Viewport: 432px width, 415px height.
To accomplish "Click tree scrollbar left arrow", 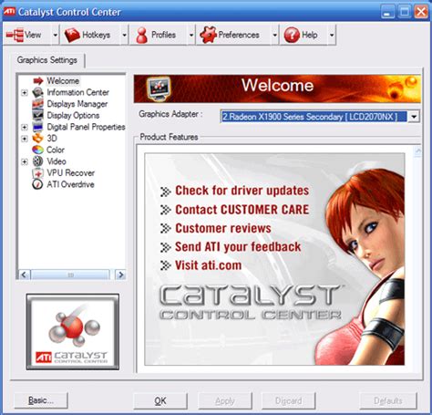I will coord(24,275).
